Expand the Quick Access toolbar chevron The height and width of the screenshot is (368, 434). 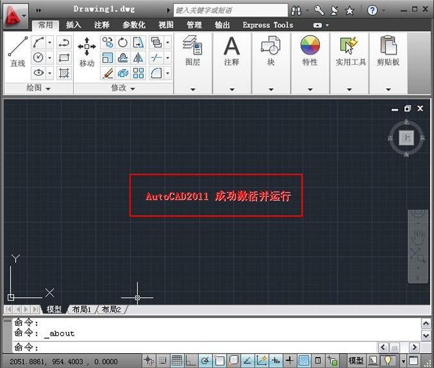(38, 10)
